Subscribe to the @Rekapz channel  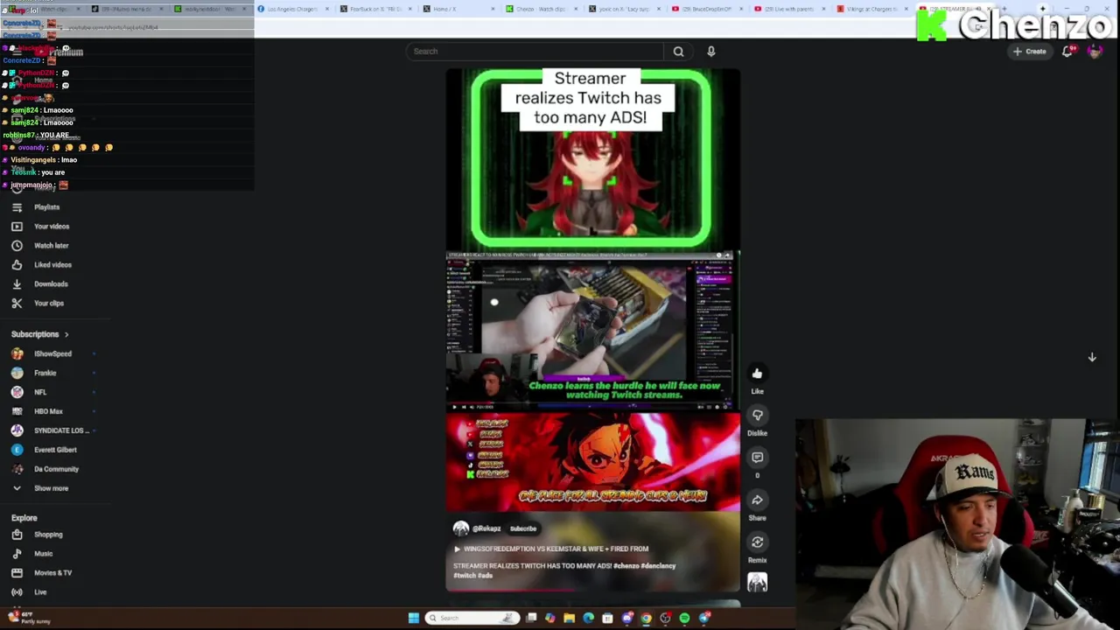pos(523,528)
